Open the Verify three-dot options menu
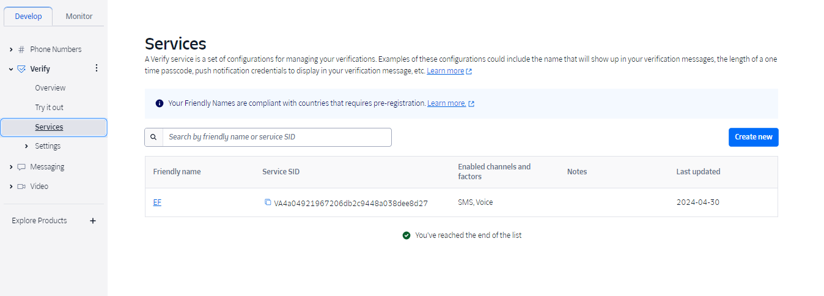This screenshot has height=296, width=824. pyautogui.click(x=96, y=68)
